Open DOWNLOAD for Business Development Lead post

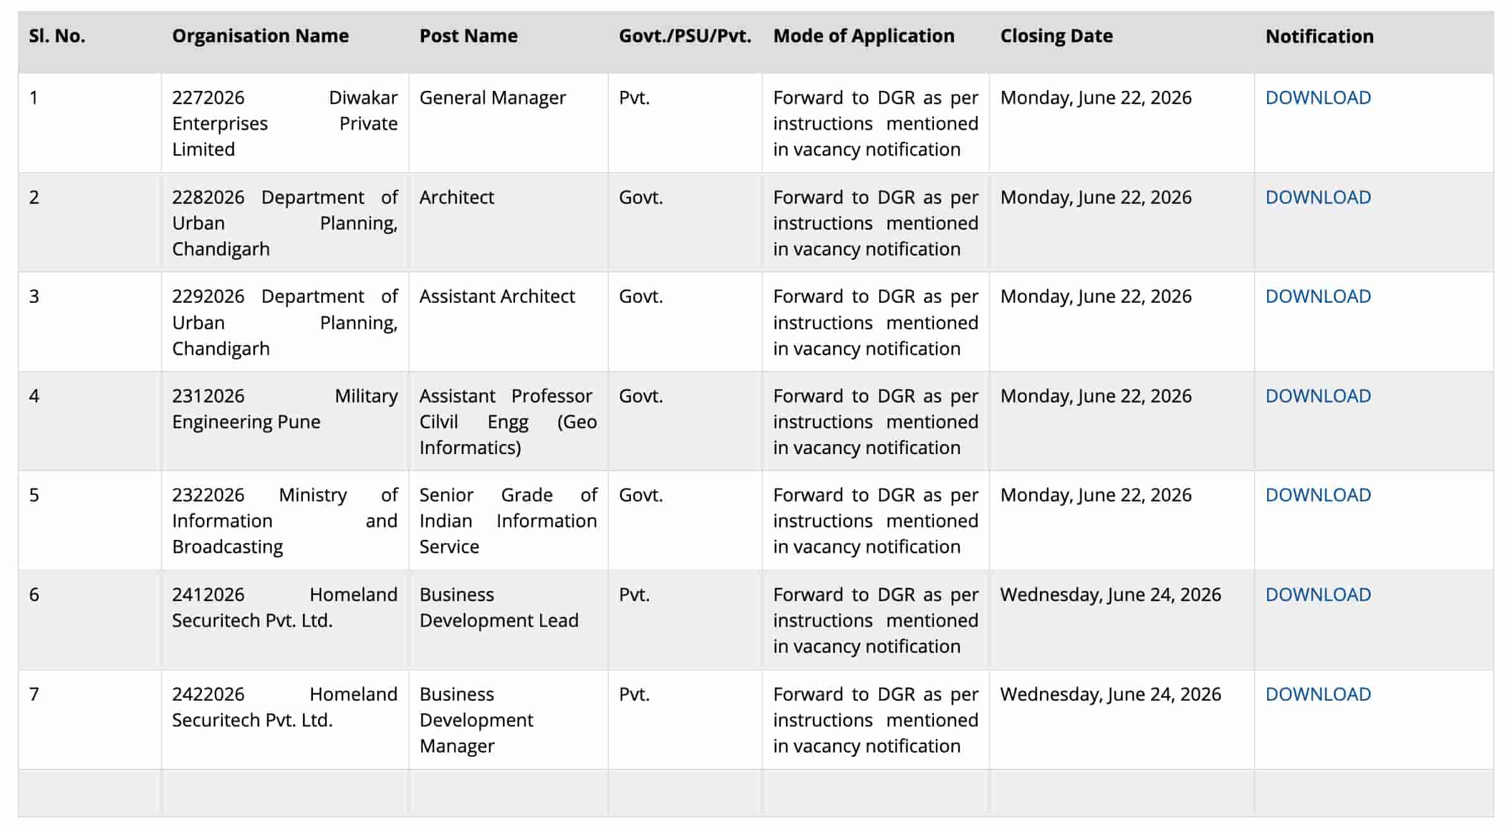pos(1318,595)
